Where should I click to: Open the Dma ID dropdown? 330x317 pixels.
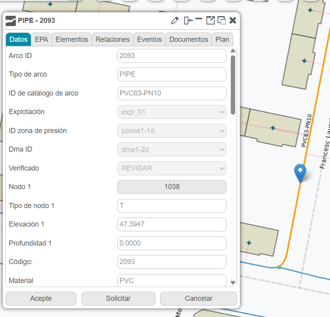click(172, 149)
